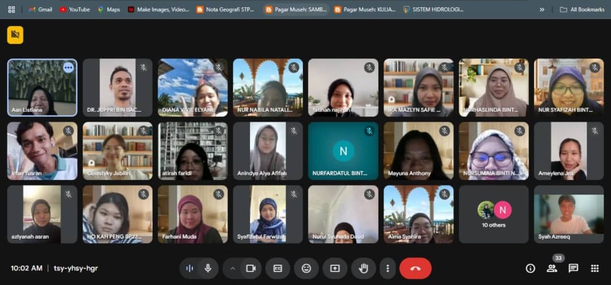
Task: Leave the call with the red button
Action: point(415,268)
